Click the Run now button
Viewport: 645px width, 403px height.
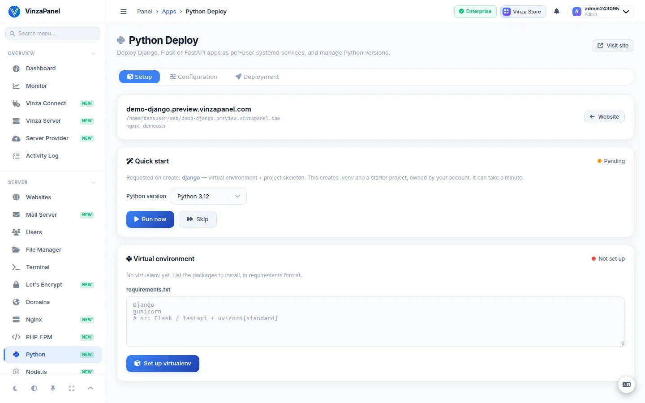click(150, 219)
